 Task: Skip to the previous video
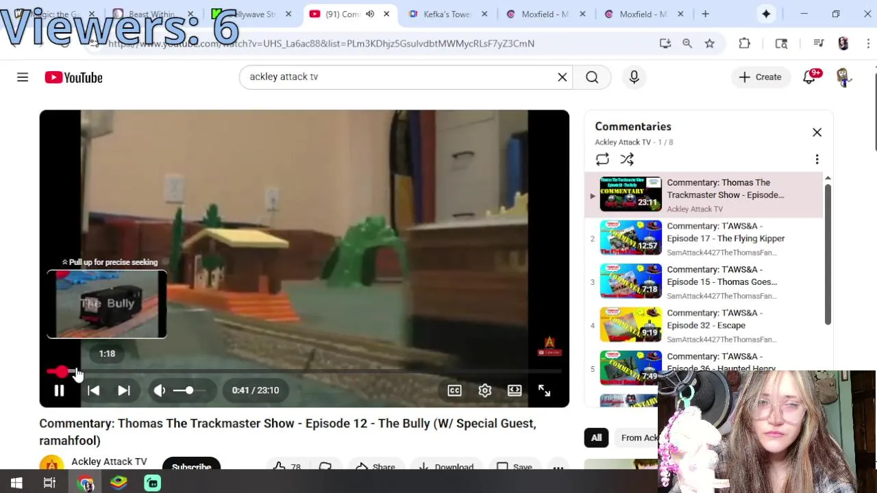(94, 390)
